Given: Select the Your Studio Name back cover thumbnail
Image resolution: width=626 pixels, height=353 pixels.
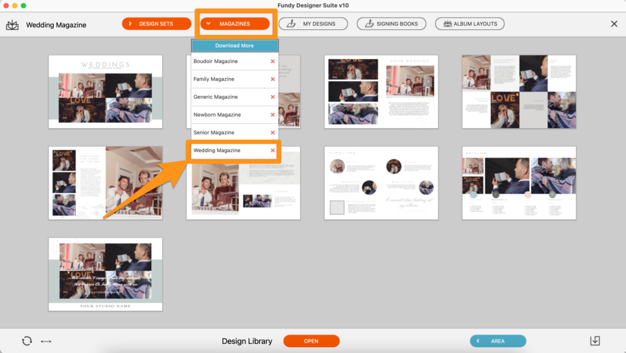Looking at the screenshot, I should (105, 274).
